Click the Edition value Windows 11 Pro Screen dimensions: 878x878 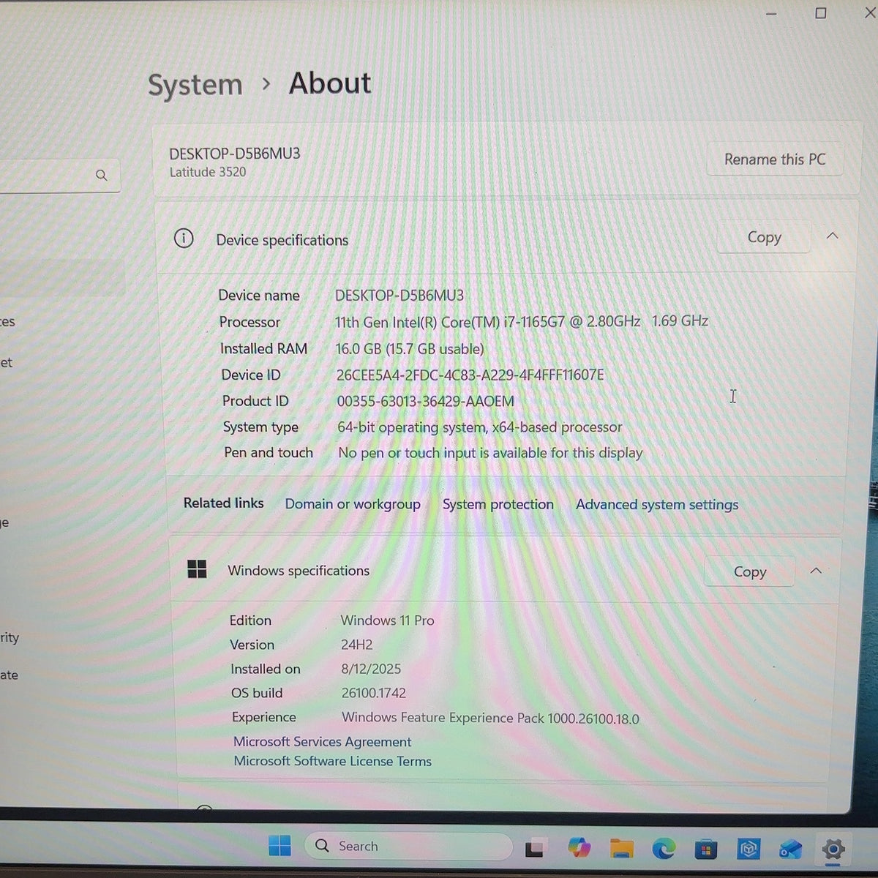[x=387, y=620]
